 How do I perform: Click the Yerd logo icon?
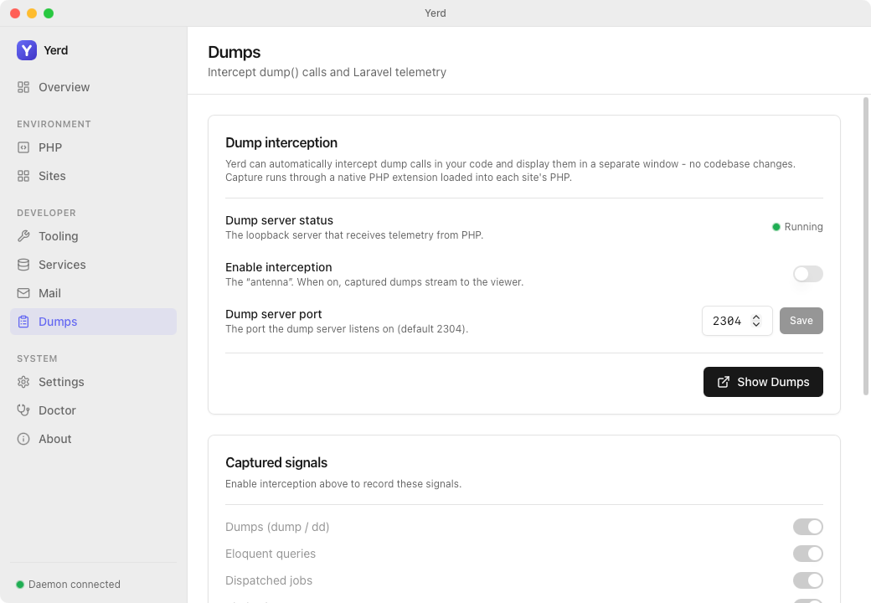pos(27,50)
